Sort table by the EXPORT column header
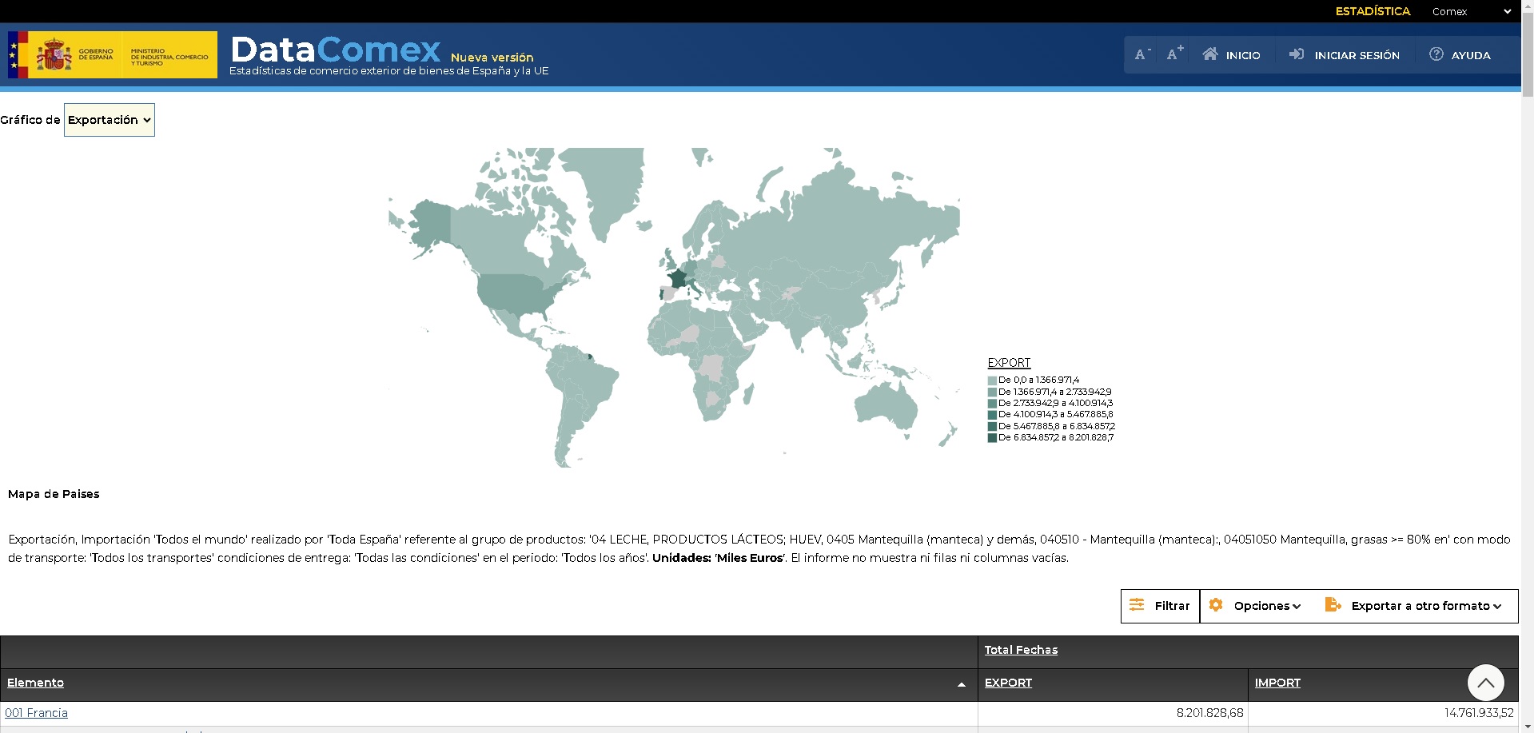Viewport: 1534px width, 733px height. point(1007,683)
